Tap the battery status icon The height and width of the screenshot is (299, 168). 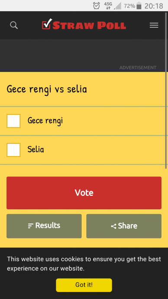click(139, 6)
